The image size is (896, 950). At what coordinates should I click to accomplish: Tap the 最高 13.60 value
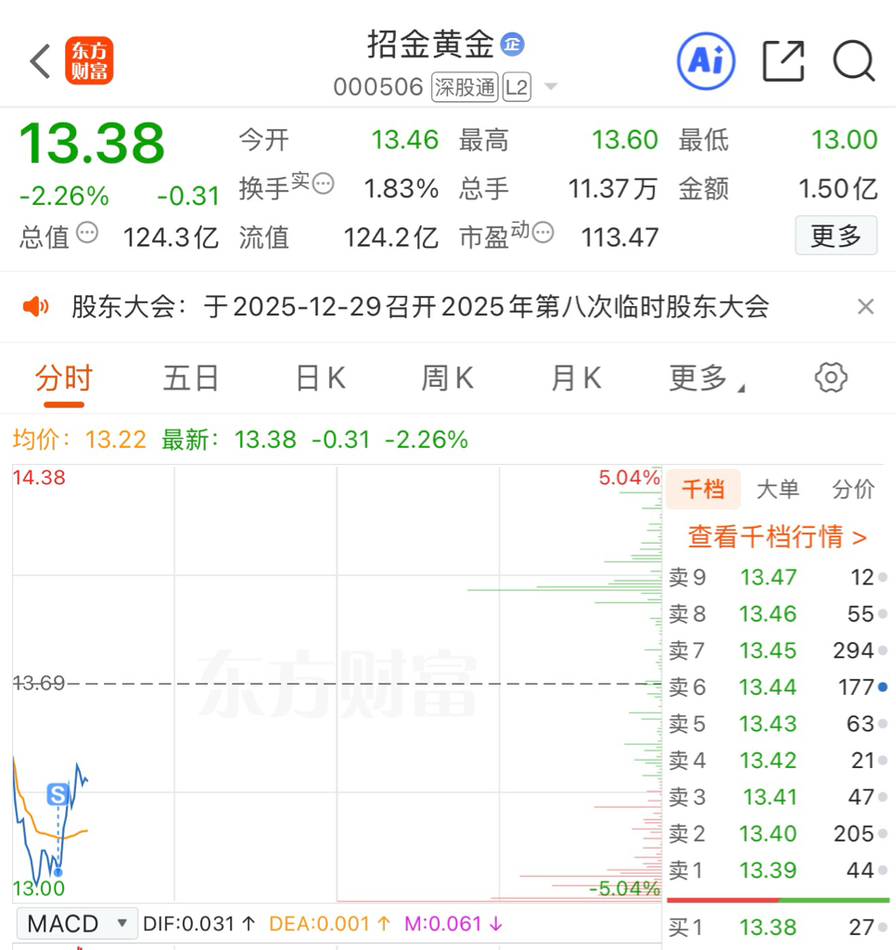pyautogui.click(x=624, y=140)
